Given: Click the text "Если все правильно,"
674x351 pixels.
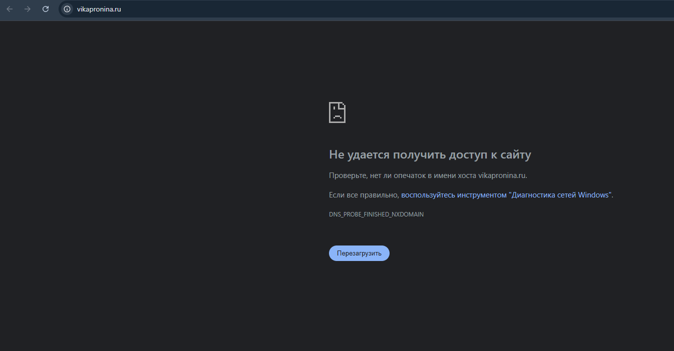Looking at the screenshot, I should 364,195.
